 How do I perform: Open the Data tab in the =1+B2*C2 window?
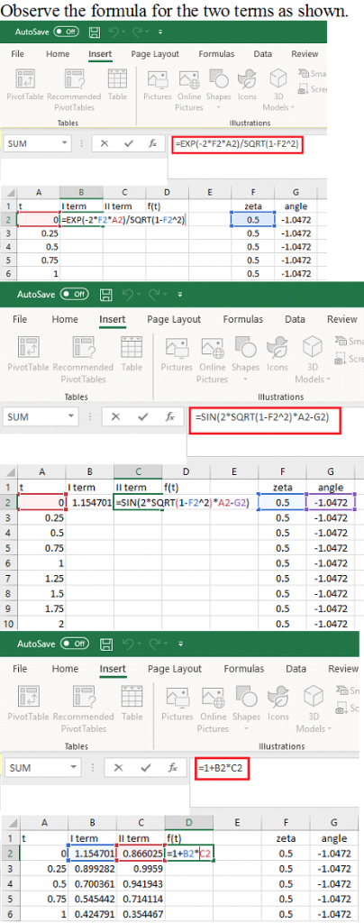click(x=296, y=669)
